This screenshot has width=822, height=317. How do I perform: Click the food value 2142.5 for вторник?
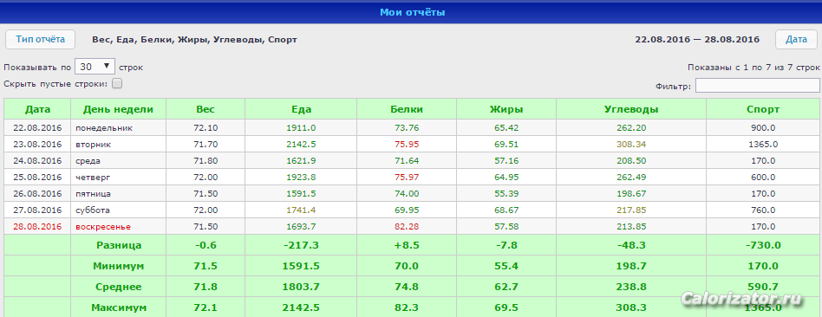[x=302, y=144]
